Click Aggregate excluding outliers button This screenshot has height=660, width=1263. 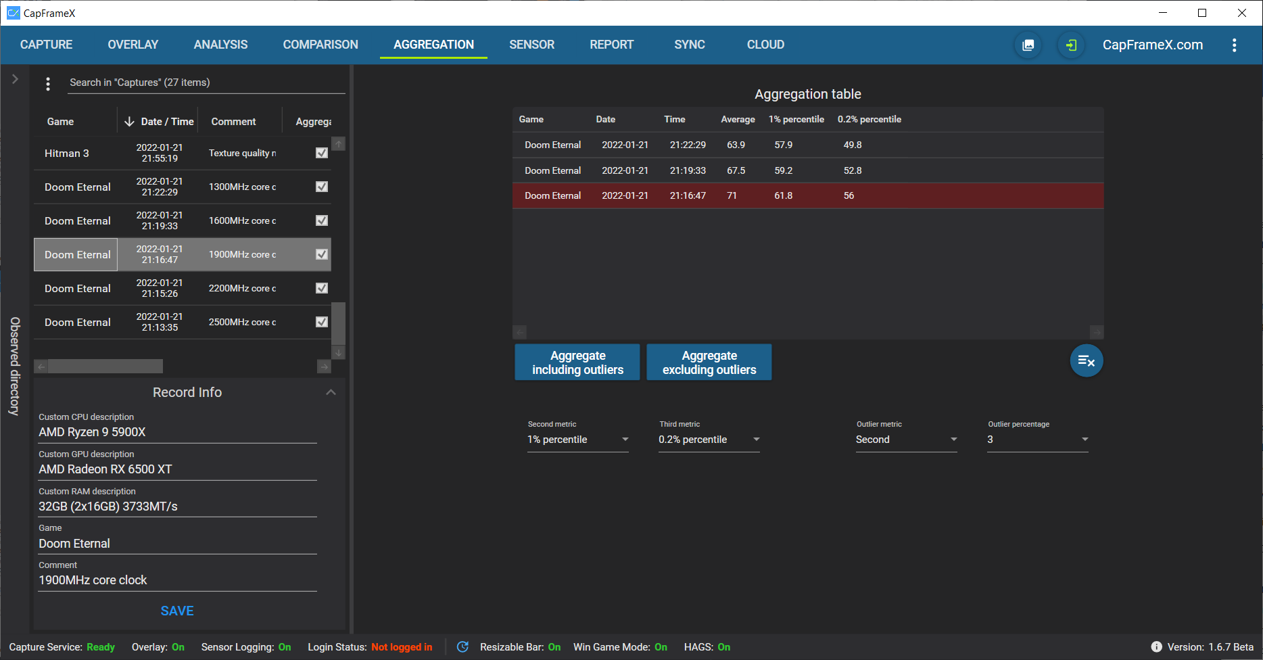[x=709, y=362]
